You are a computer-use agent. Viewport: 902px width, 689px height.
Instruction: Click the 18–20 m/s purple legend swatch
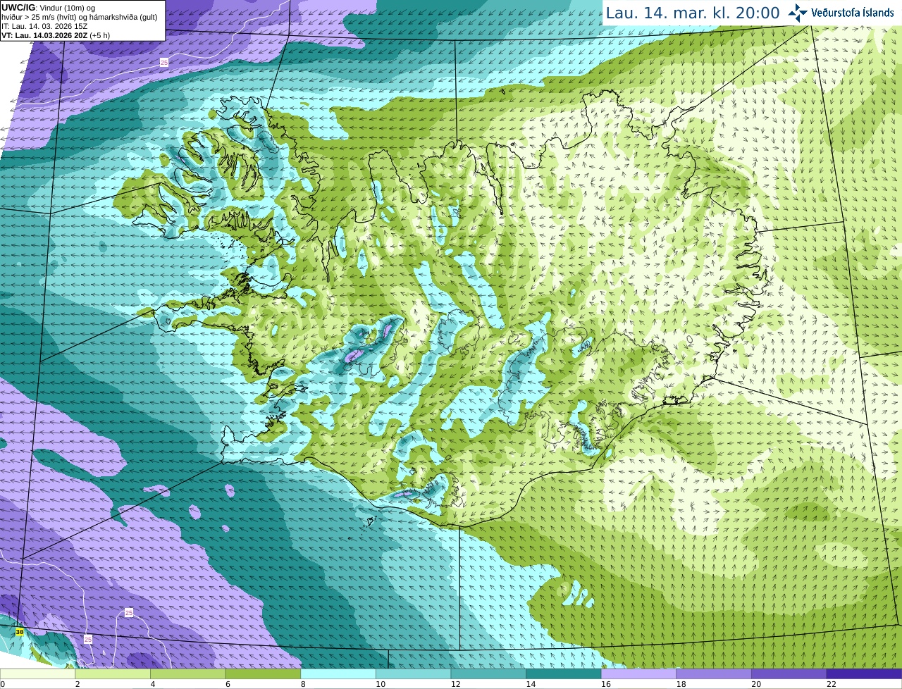(714, 674)
